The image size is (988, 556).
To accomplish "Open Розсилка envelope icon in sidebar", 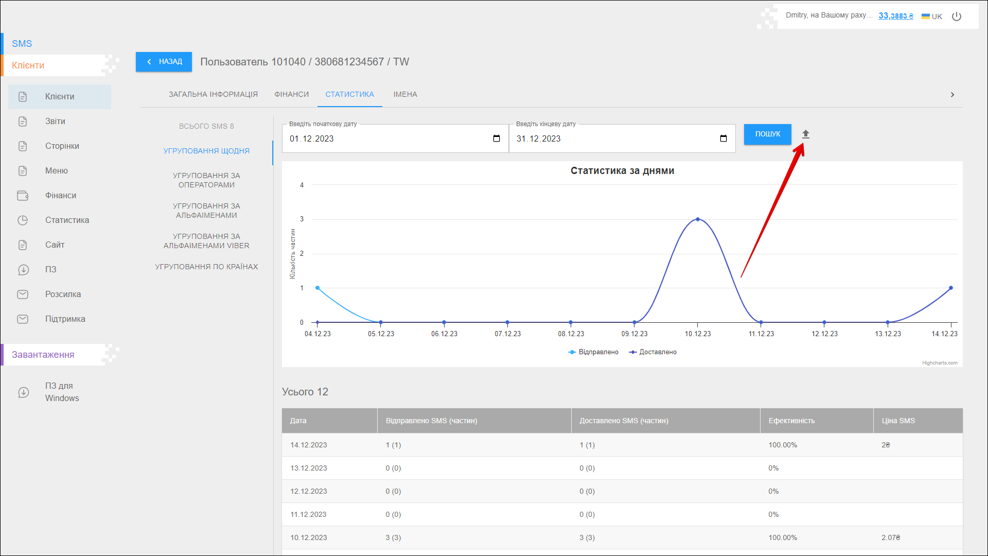I will 23,294.
